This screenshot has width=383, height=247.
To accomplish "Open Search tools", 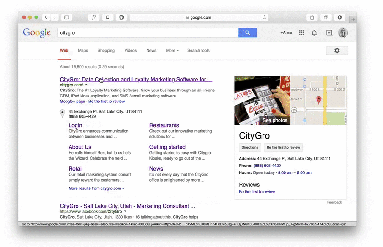I will tap(198, 50).
